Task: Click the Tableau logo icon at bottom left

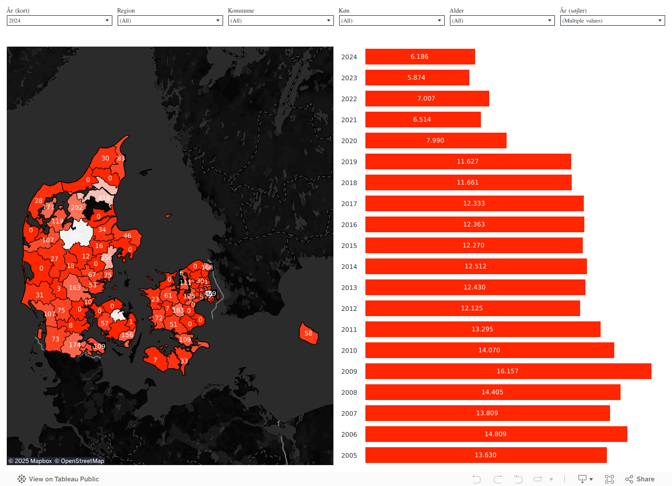Action: pyautogui.click(x=22, y=479)
